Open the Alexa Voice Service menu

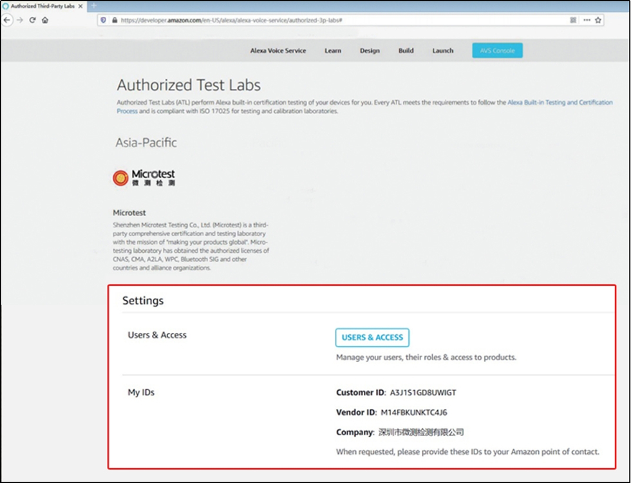pos(278,51)
